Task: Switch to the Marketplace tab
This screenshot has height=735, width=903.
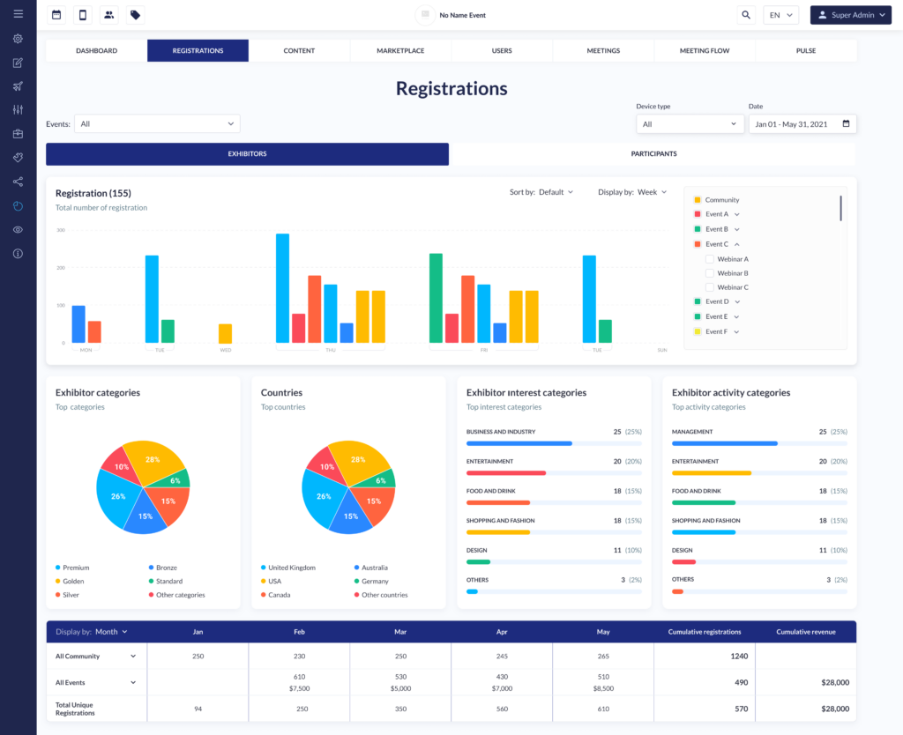Action: [401, 50]
